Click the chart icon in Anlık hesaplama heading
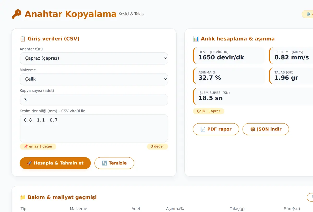313x212 pixels. 196,39
